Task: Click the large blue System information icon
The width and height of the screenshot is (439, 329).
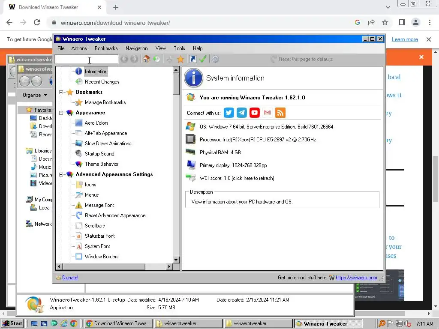Action: [x=193, y=78]
